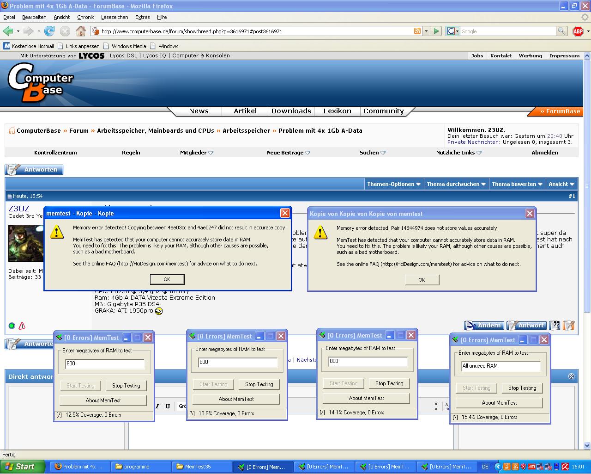Click the ATI tray icon
591x474 pixels.
coord(531,467)
